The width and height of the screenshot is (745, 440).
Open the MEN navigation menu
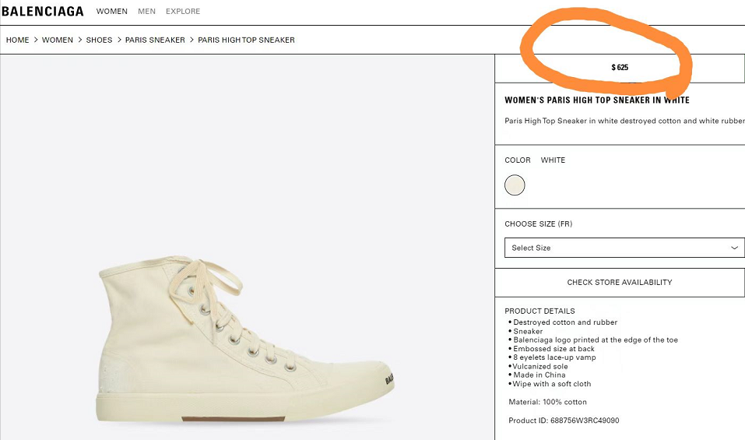click(146, 12)
